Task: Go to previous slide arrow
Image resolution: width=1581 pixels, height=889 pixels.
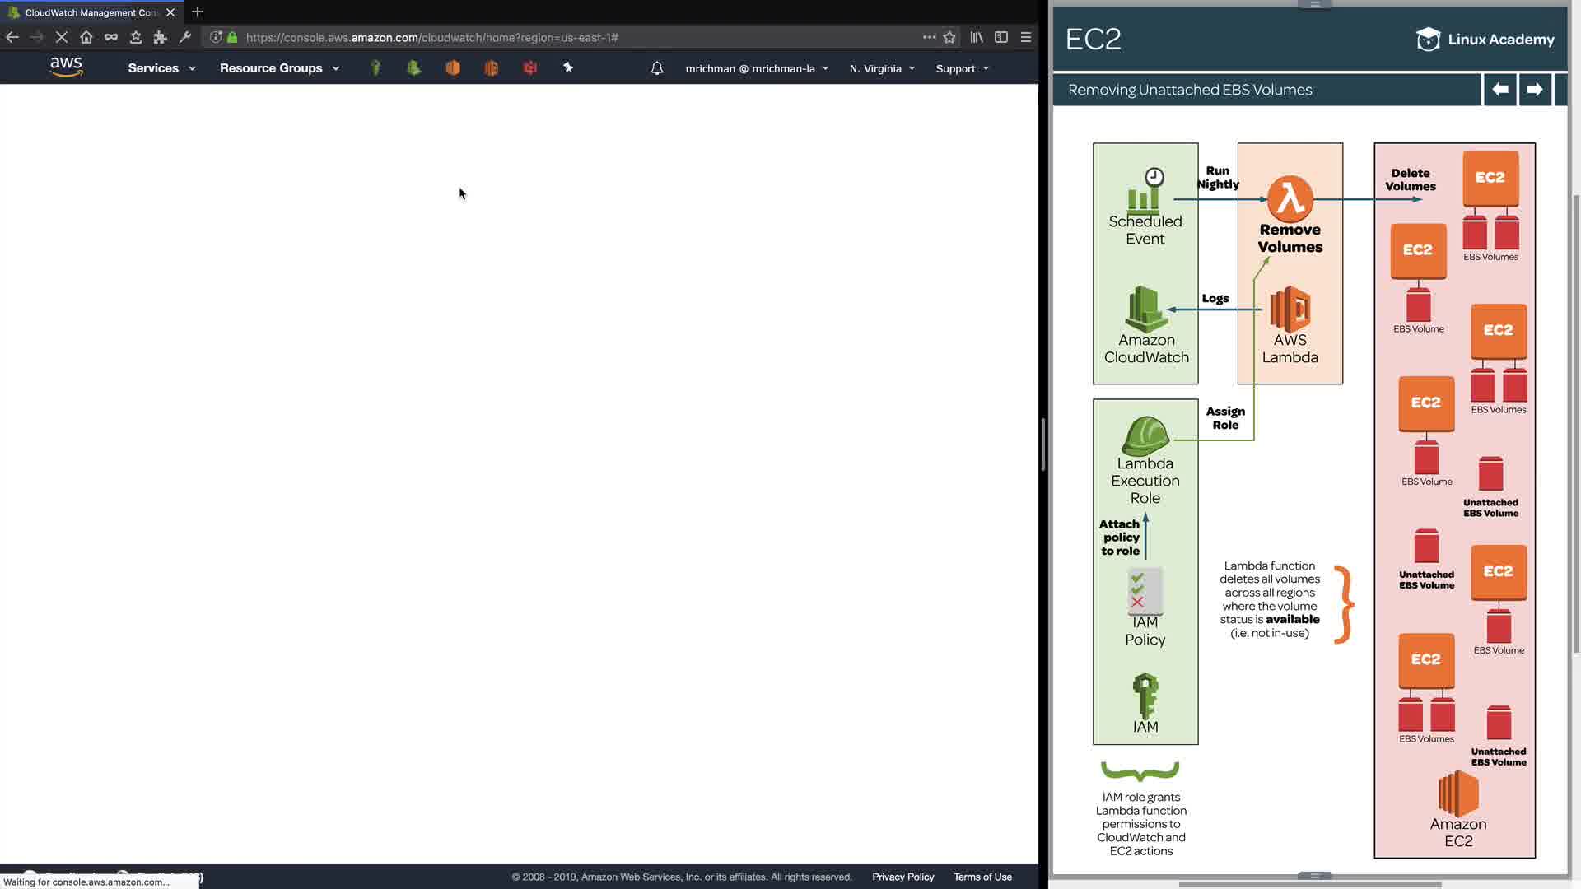Action: [x=1500, y=89]
